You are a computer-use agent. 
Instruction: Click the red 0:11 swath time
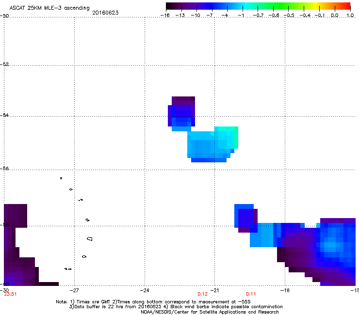[x=251, y=294]
